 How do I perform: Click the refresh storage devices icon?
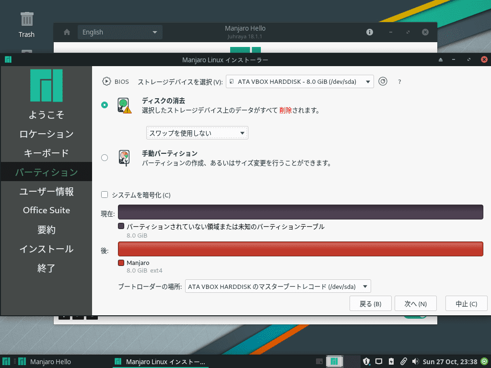tap(383, 81)
